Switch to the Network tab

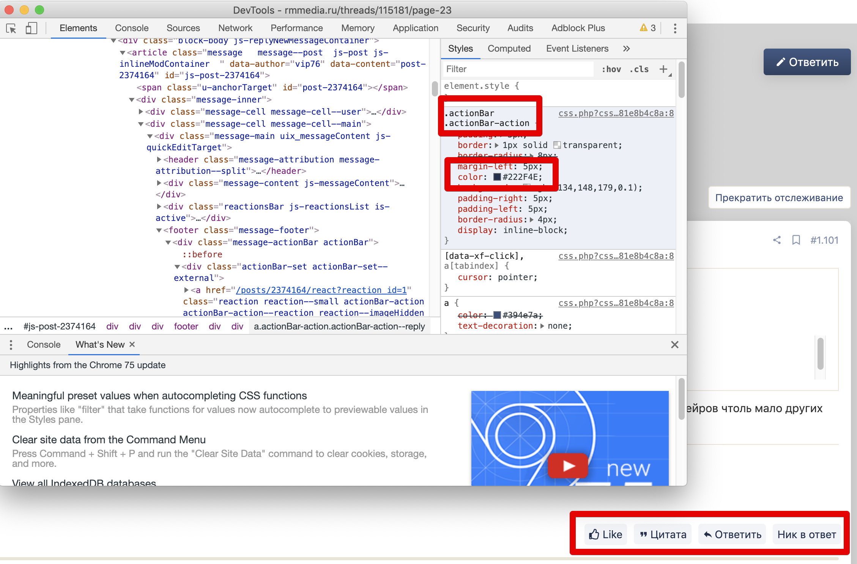(x=235, y=28)
